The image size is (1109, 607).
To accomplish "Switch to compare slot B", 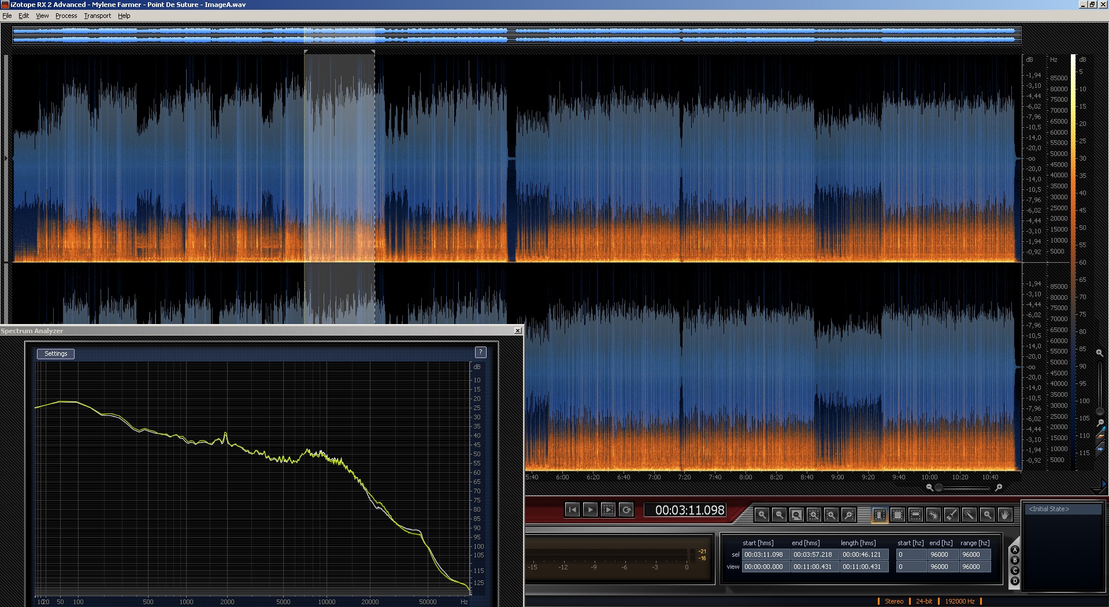I will 1015,560.
